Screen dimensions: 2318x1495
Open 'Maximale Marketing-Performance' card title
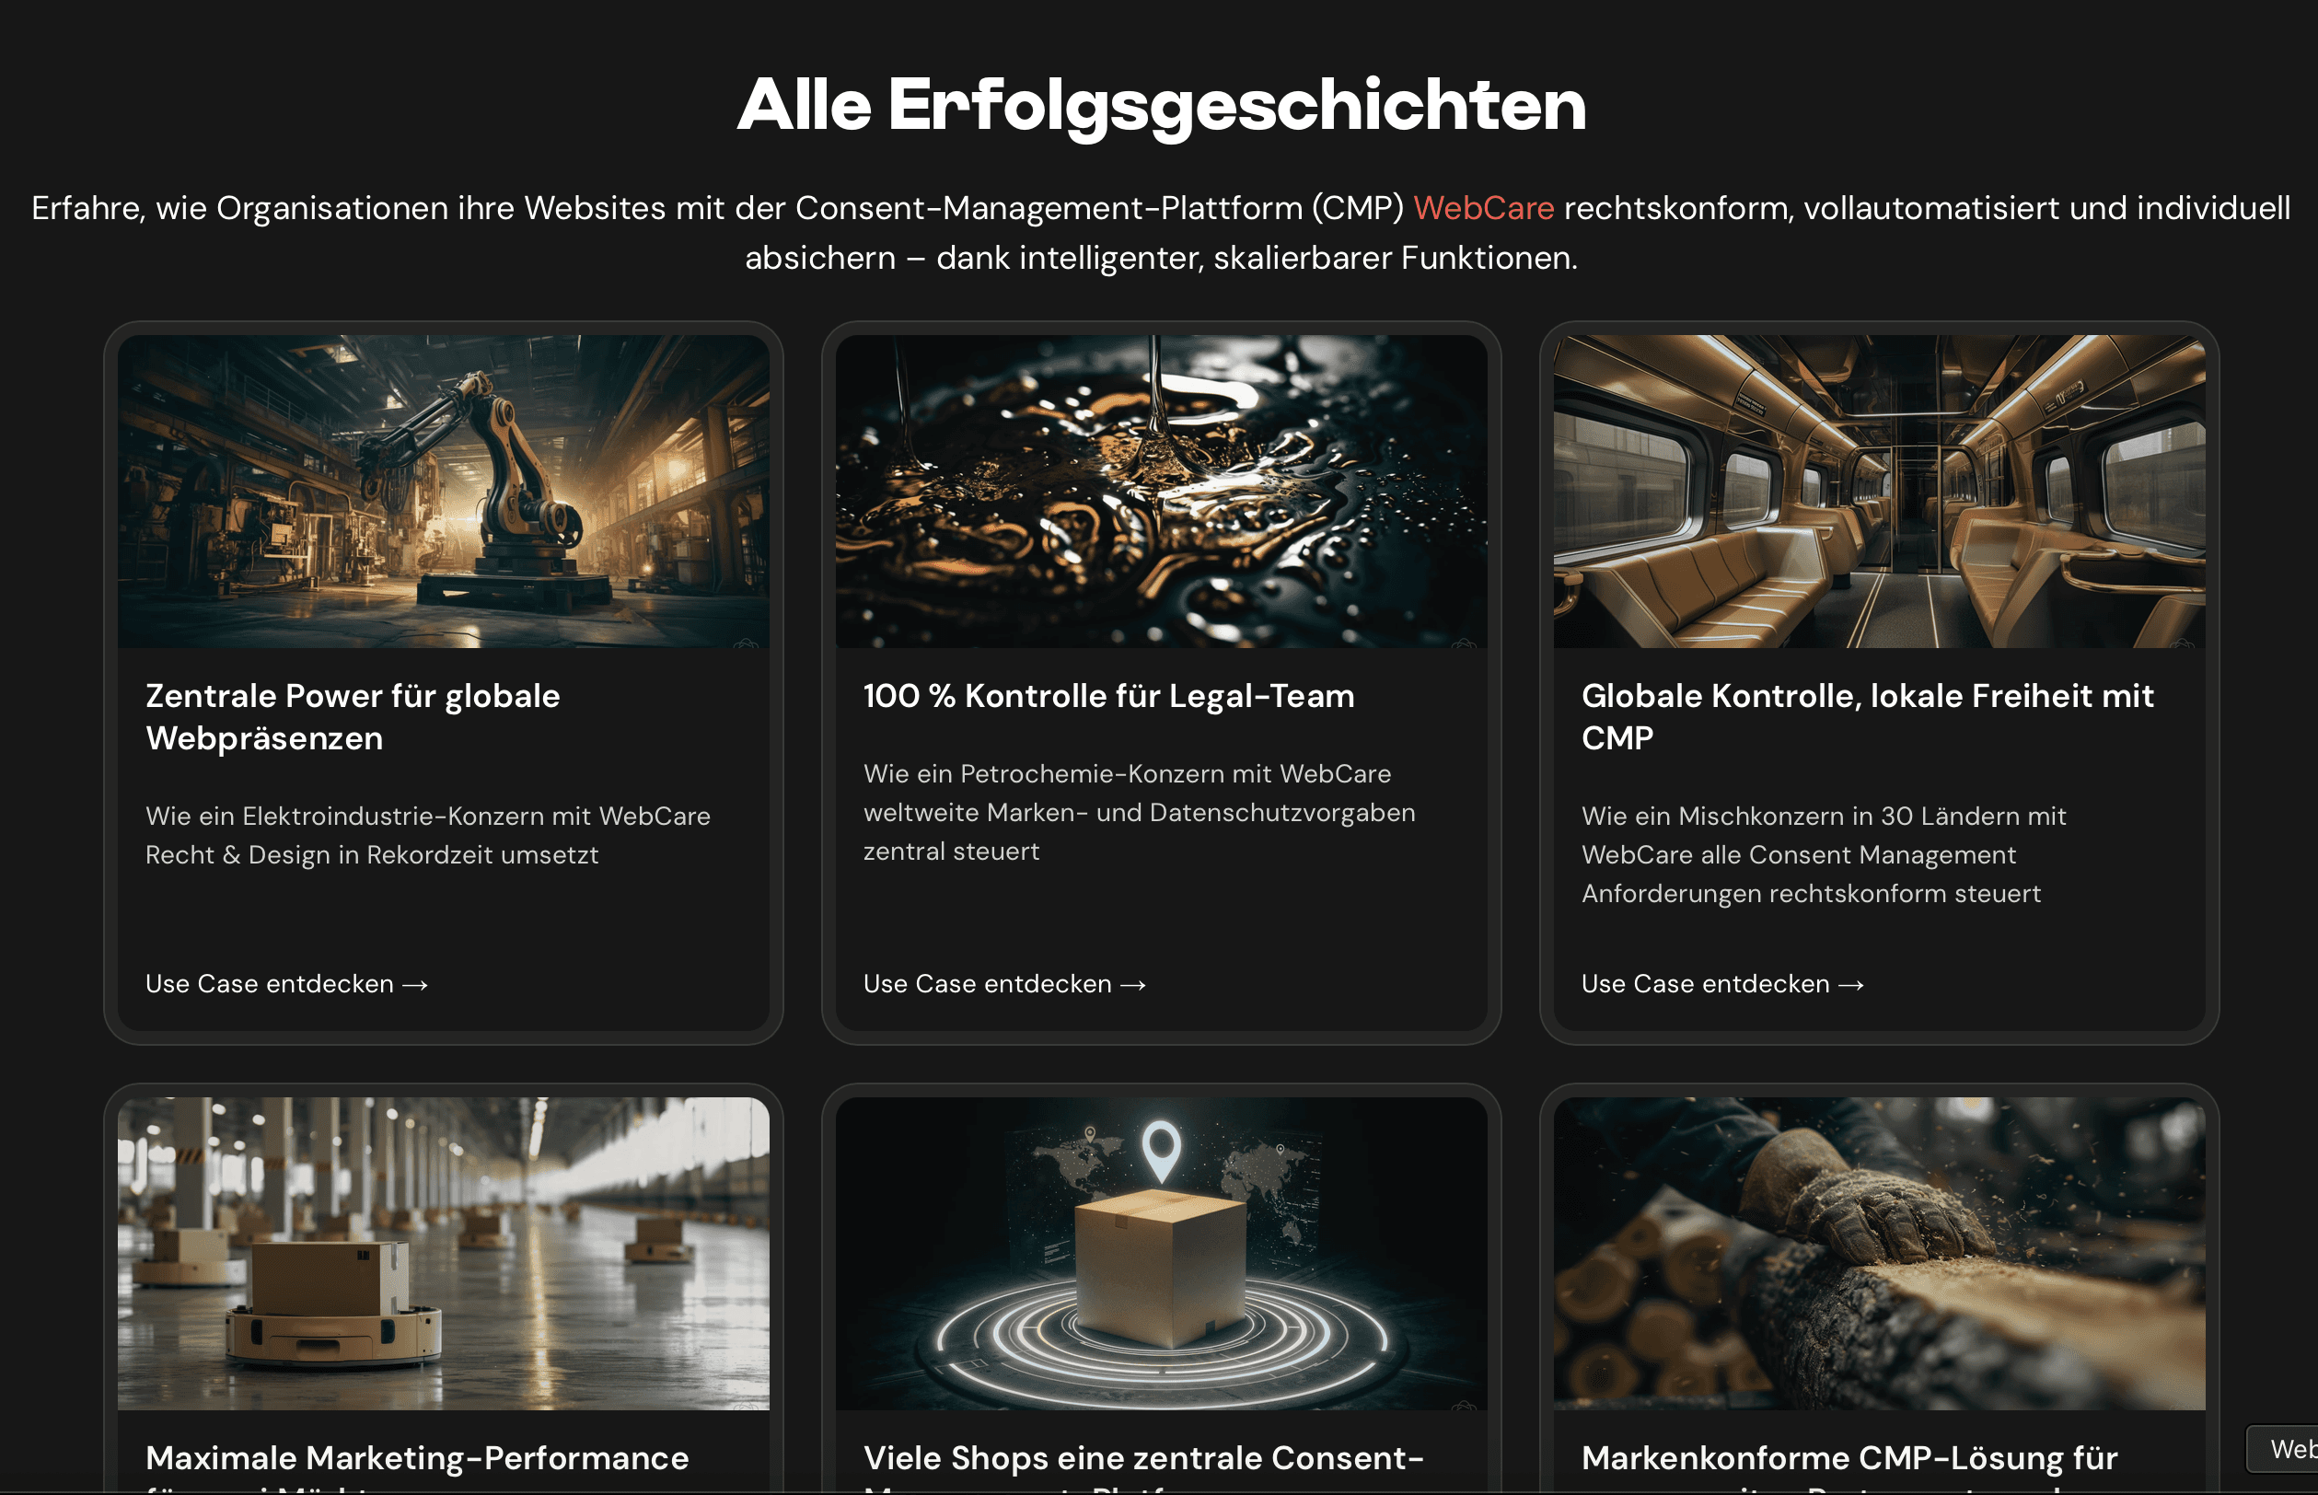[x=417, y=1458]
